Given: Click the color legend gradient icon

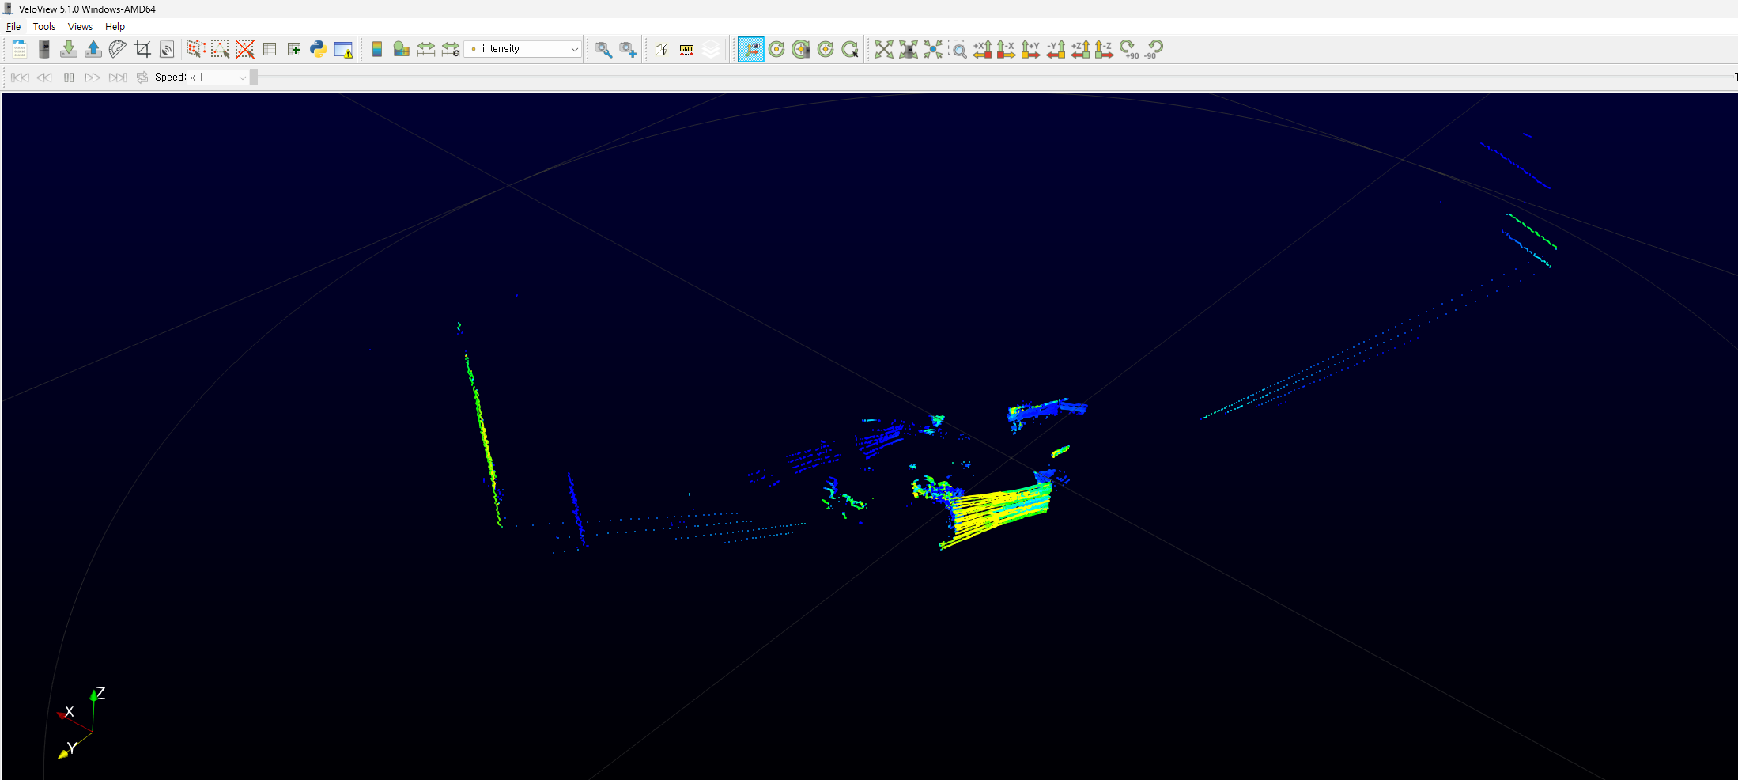Looking at the screenshot, I should pyautogui.click(x=377, y=49).
